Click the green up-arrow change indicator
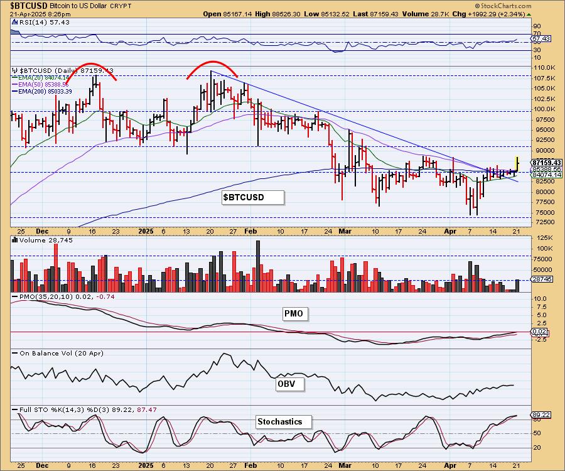The height and width of the screenshot is (471, 565). (529, 14)
